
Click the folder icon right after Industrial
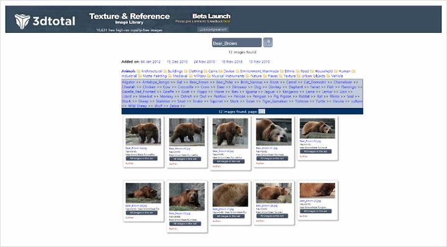pyautogui.click(x=140, y=76)
